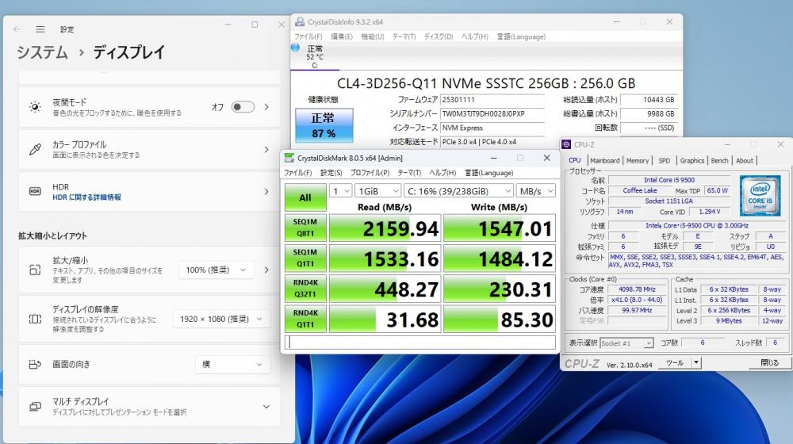Click the SEQ1M Q8T1 read result 2159.94

click(385, 228)
